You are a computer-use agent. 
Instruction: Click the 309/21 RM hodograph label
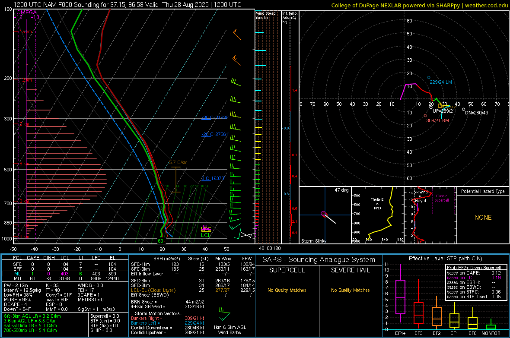[x=437, y=120]
